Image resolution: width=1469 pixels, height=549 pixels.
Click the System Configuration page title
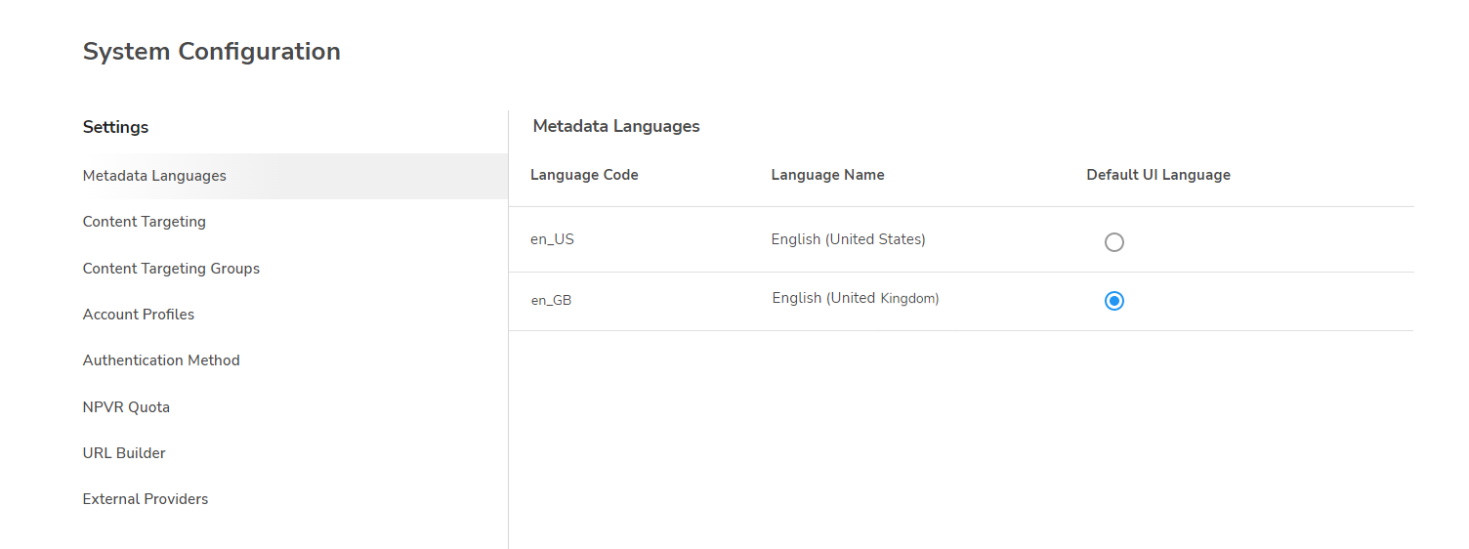[x=212, y=52]
